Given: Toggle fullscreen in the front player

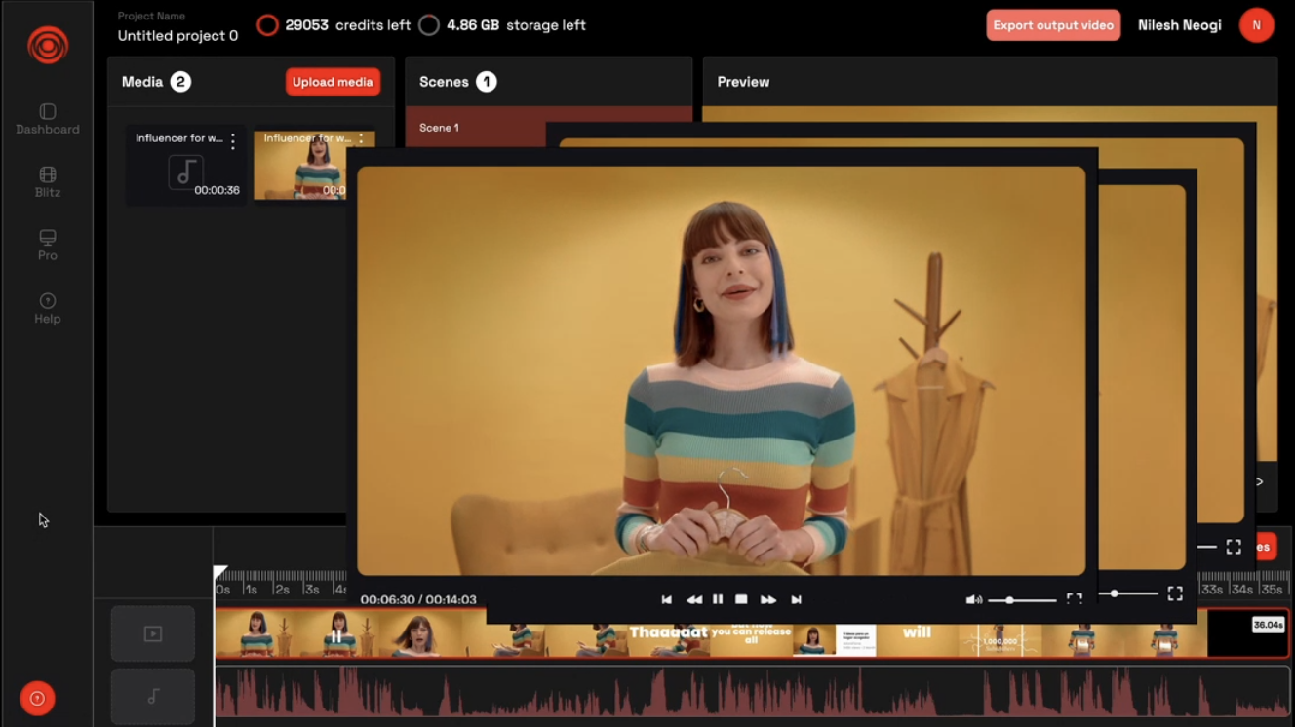Looking at the screenshot, I should [1074, 599].
